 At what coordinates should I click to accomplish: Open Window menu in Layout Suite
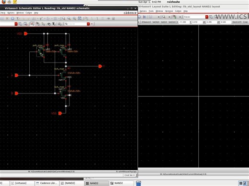pos(159,11)
